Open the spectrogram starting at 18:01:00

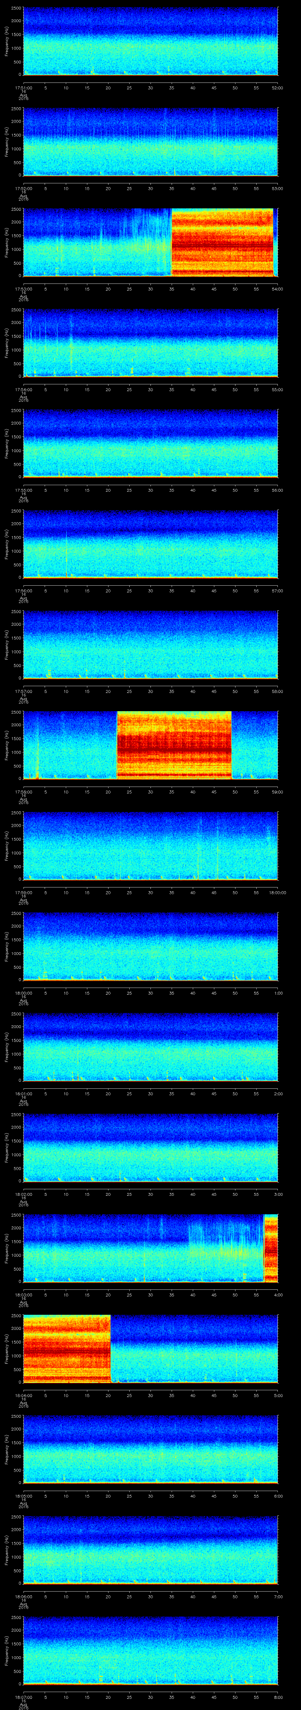pos(150,1047)
